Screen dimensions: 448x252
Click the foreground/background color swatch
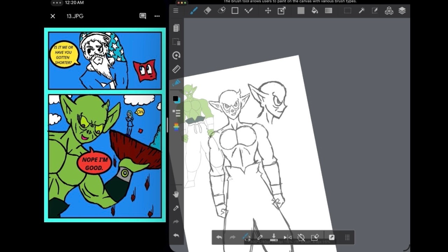click(x=176, y=99)
